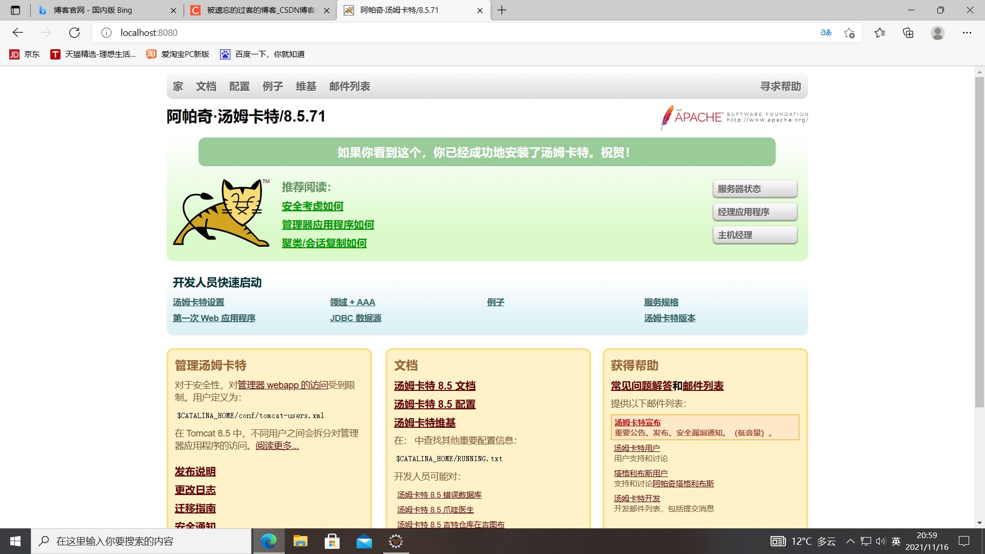Open the volume icon in system tray
The height and width of the screenshot is (554, 985).
tap(881, 541)
